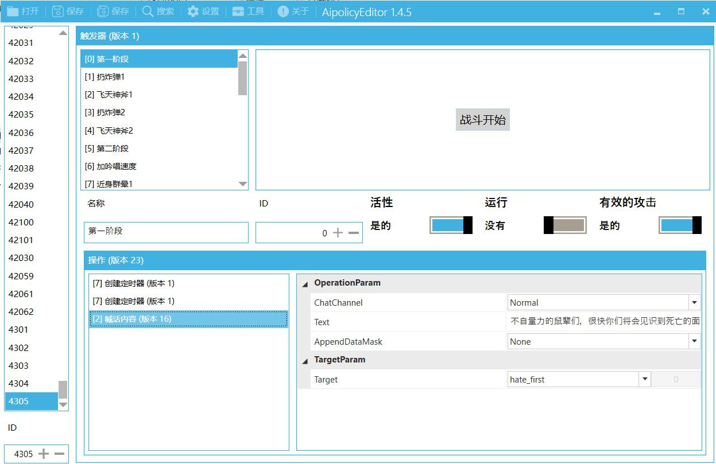716x464 pixels.
Task: Collapse the OperationParam section
Action: 305,283
